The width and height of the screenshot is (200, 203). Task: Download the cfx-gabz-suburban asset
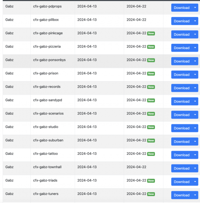181,142
